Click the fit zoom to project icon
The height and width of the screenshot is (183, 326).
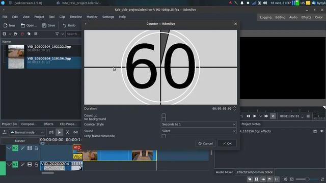[285, 179]
